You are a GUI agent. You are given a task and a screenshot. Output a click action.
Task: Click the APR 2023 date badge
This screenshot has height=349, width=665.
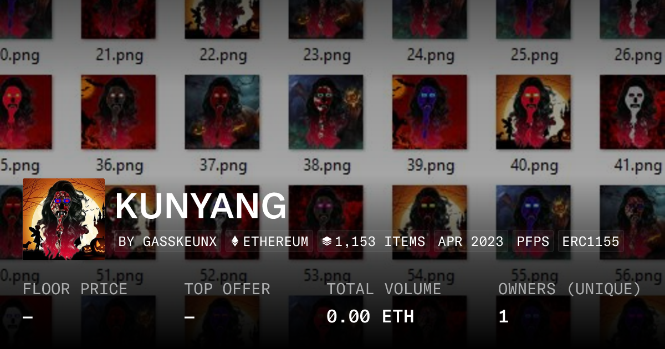click(x=471, y=242)
